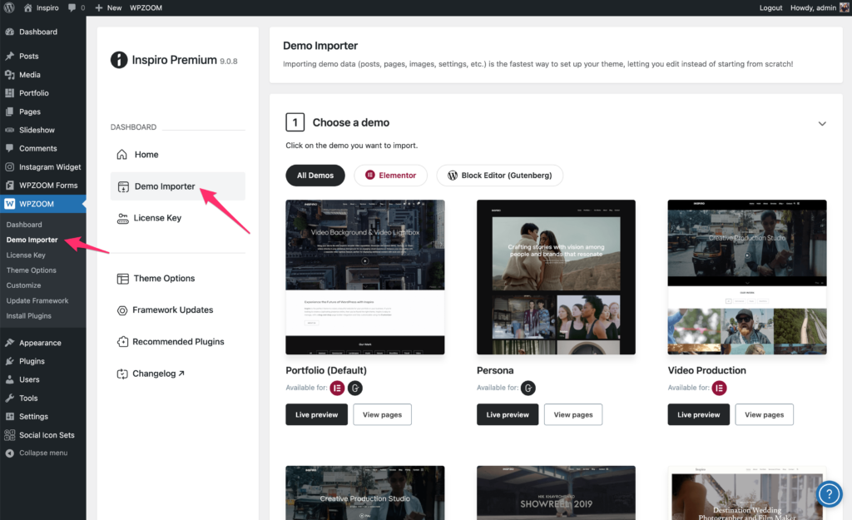Viewport: 852px width, 520px height.
Task: Select the All Demos filter
Action: [x=315, y=176]
